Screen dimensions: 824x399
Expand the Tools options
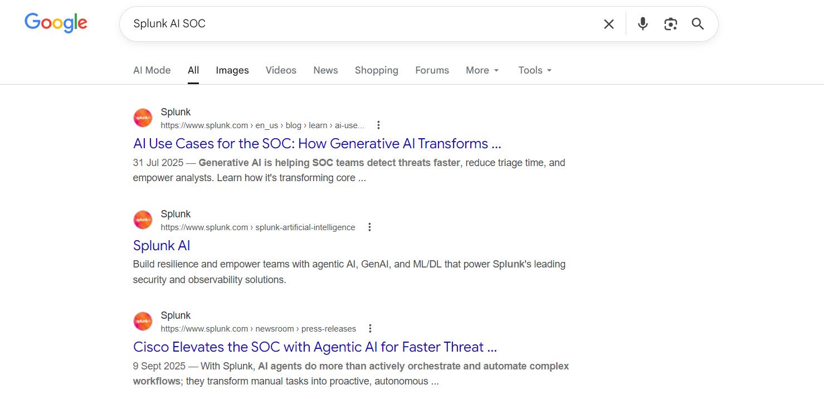(534, 70)
